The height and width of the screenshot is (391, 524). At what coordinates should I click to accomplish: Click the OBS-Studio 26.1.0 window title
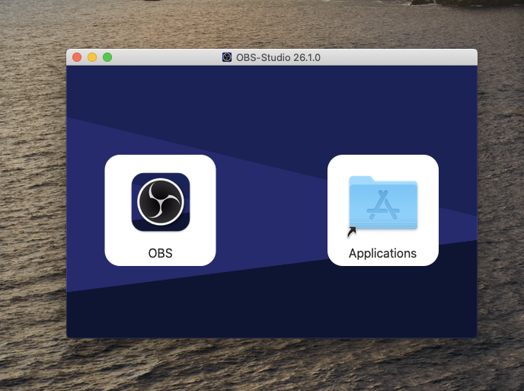279,57
